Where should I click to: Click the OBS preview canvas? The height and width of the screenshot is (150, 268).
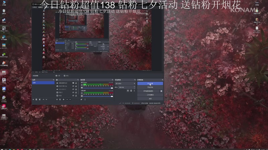point(97,40)
